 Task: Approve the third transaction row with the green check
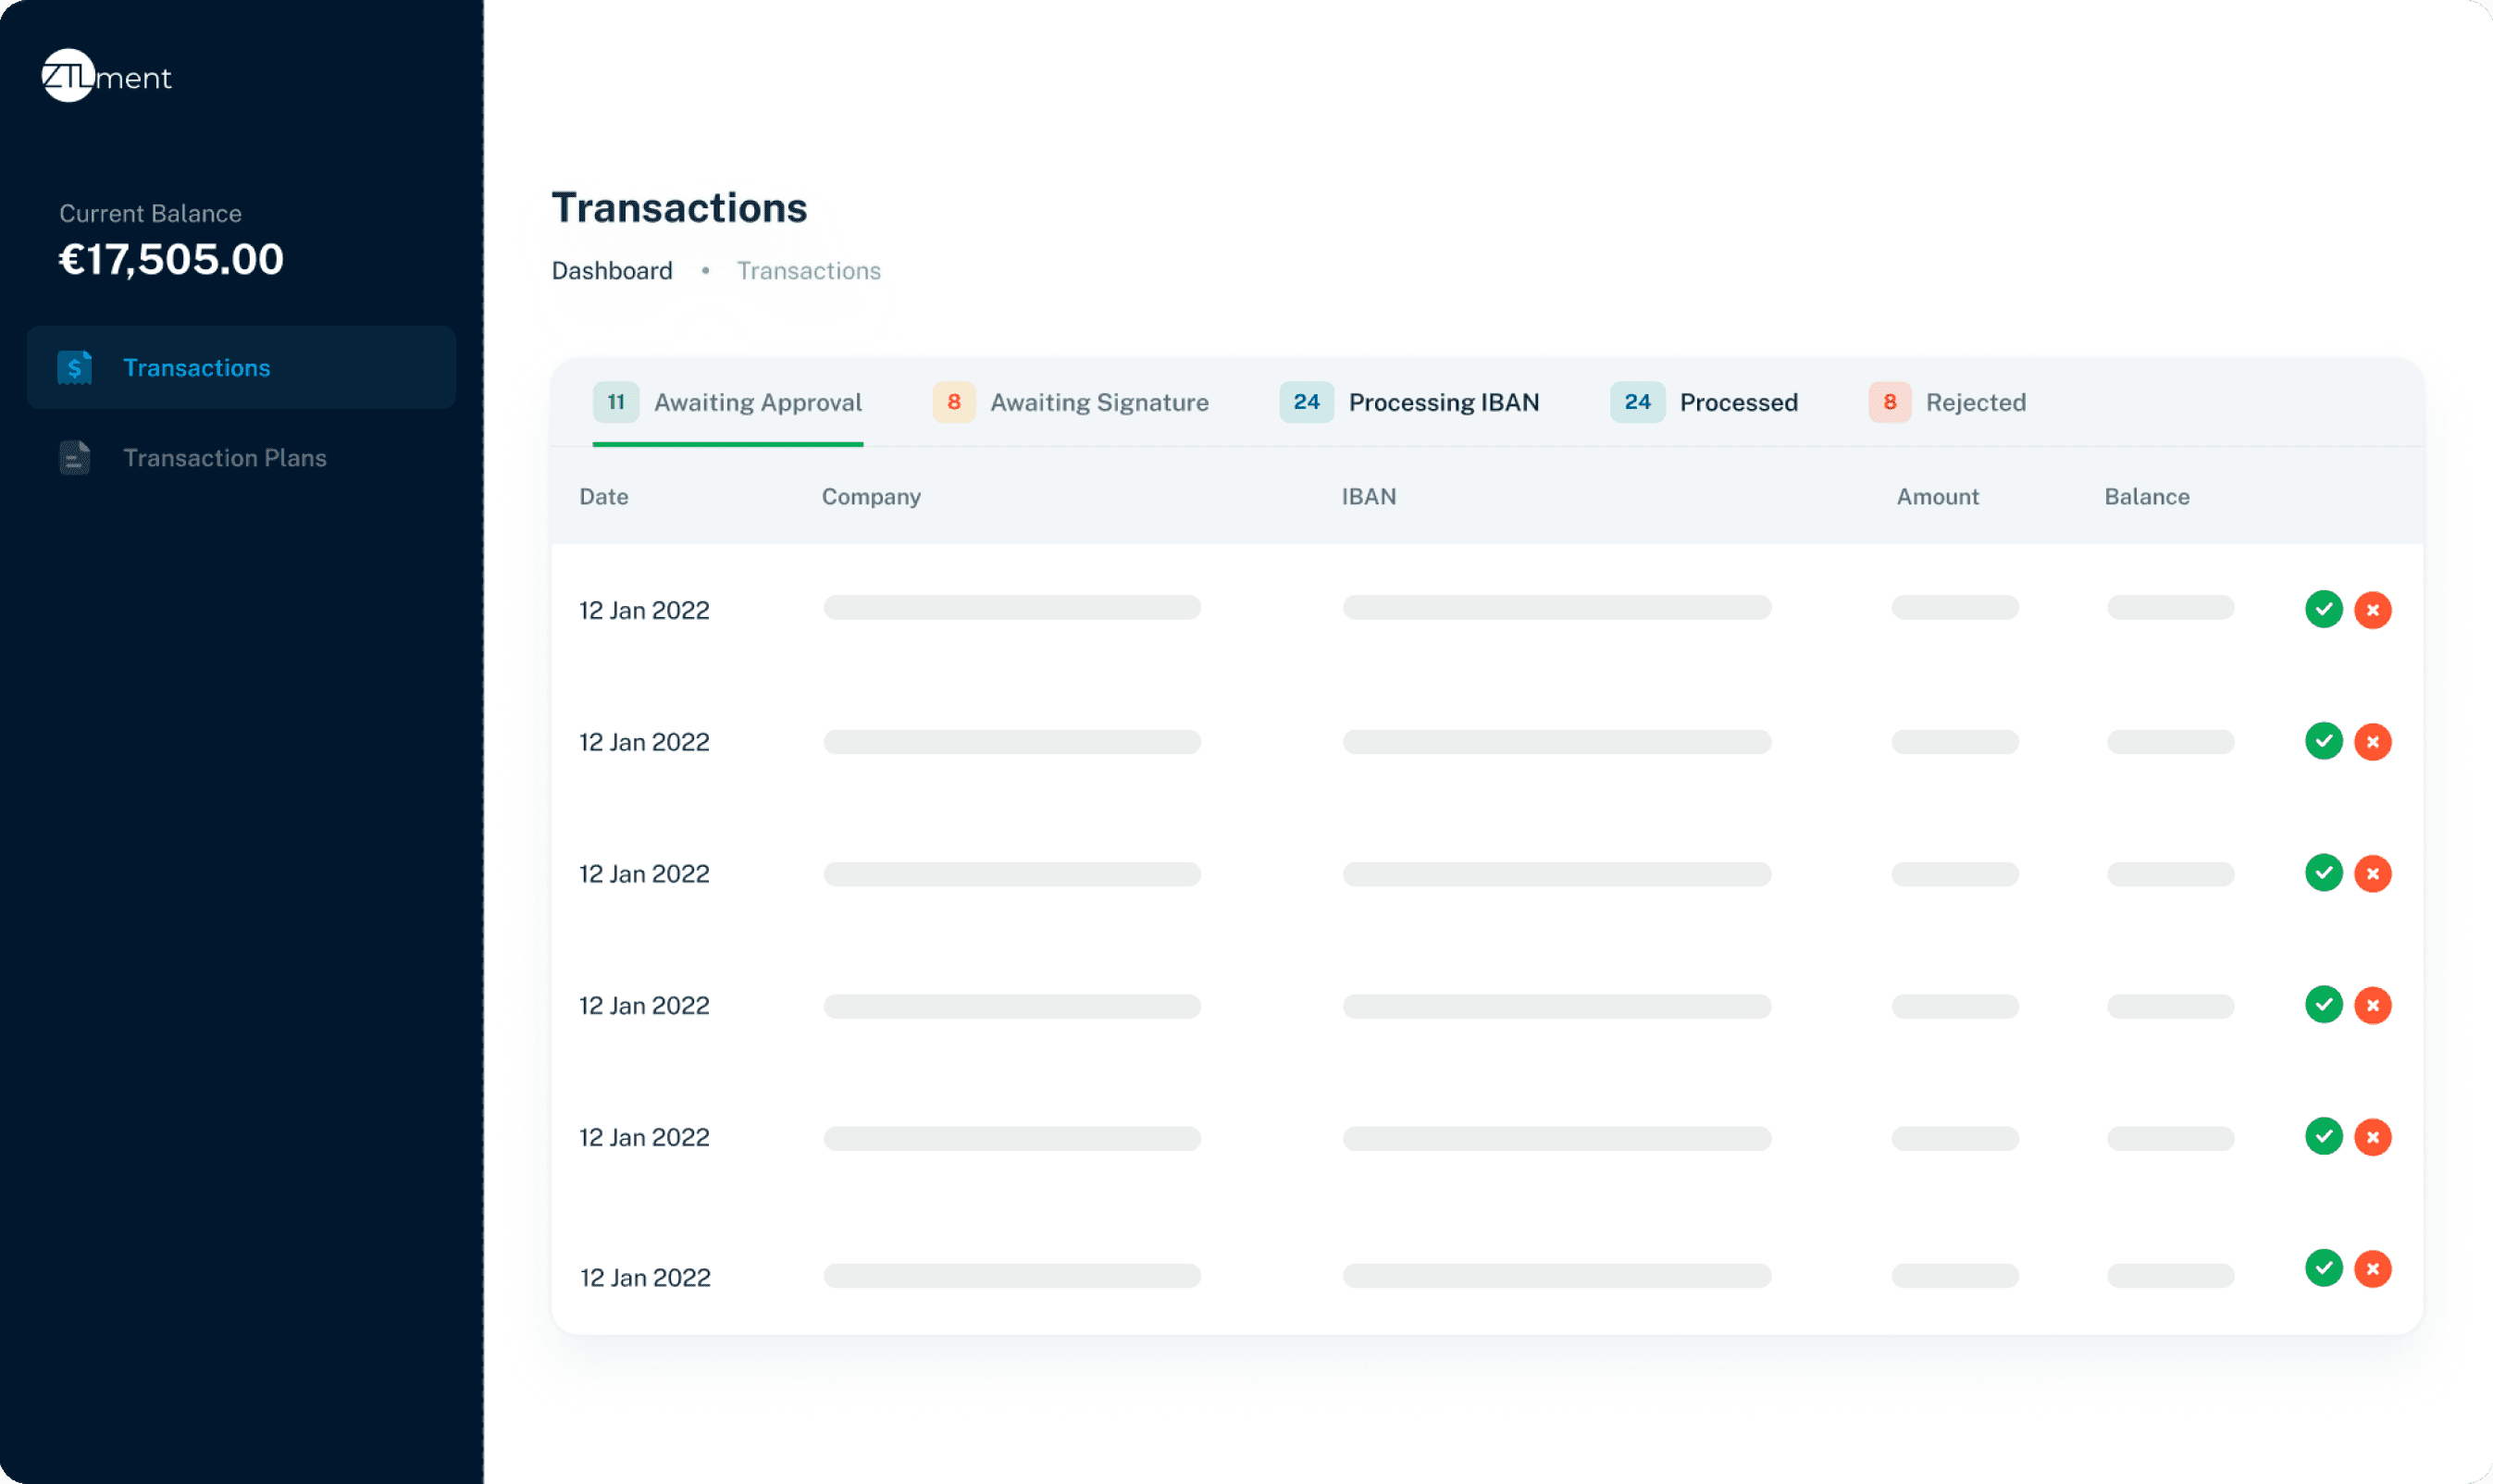coord(2324,873)
